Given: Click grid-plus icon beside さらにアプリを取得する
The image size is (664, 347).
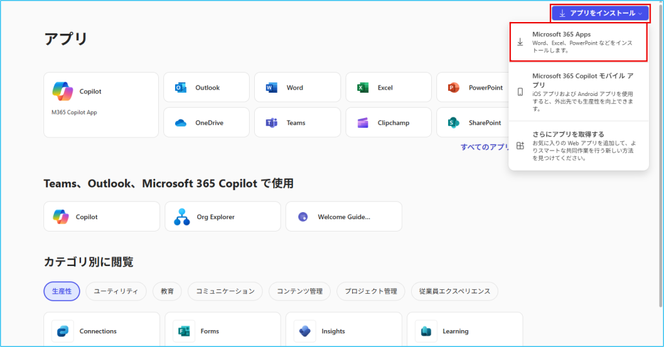Looking at the screenshot, I should click(521, 146).
